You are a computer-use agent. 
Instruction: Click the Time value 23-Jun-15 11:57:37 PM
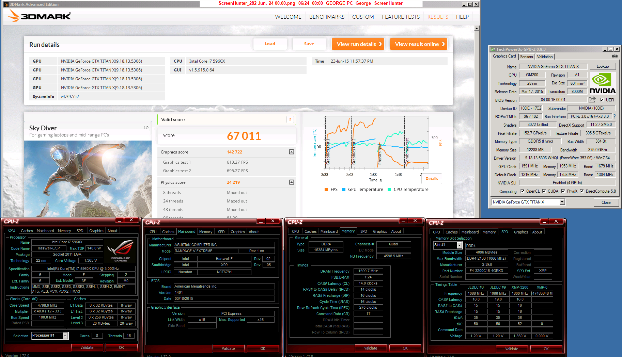click(x=352, y=61)
